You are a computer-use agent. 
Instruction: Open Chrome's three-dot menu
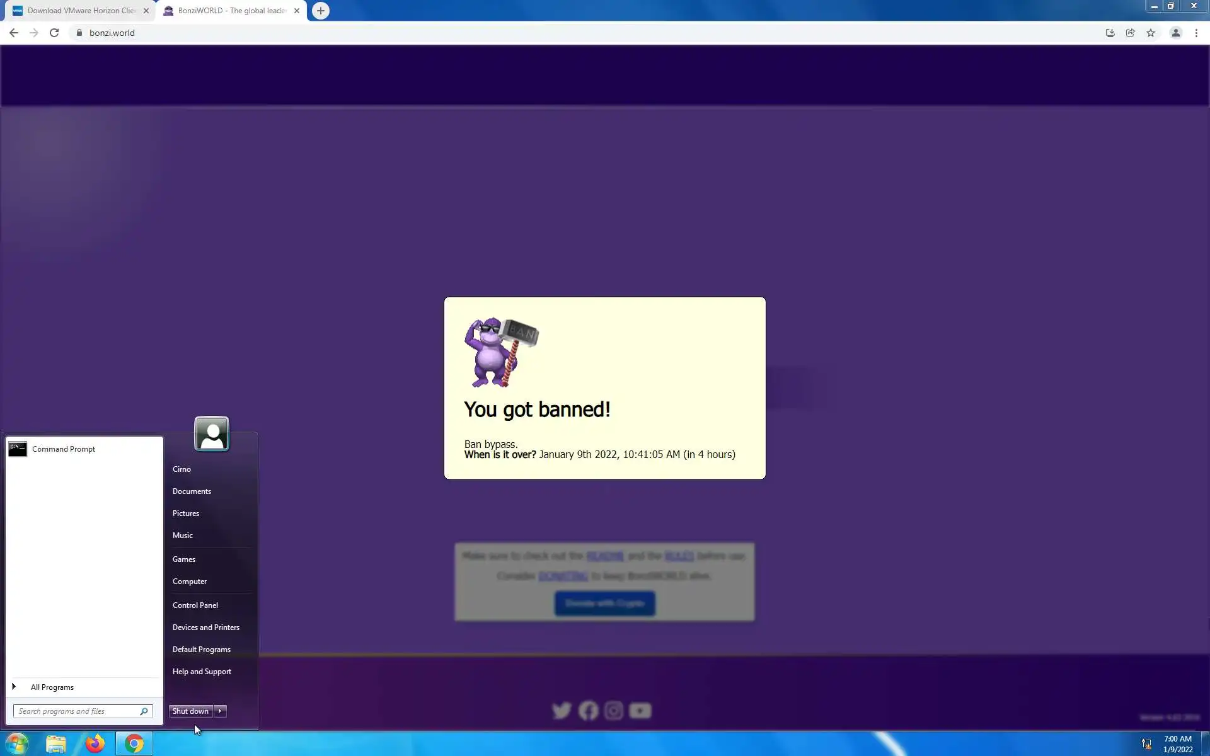pos(1196,33)
